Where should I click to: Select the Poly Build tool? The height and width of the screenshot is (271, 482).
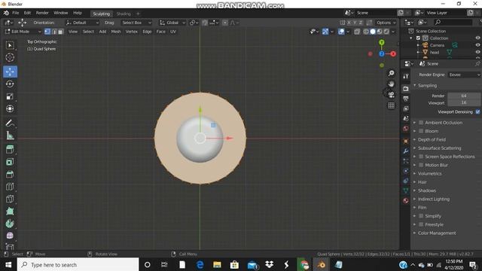pos(10,211)
